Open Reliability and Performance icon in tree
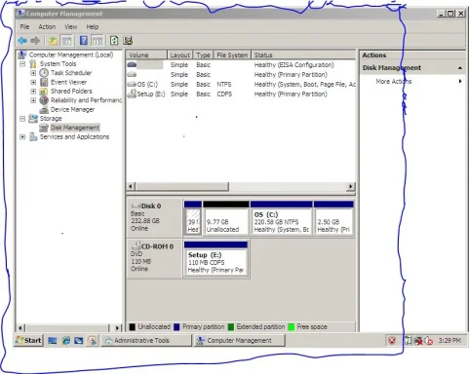 click(x=44, y=100)
